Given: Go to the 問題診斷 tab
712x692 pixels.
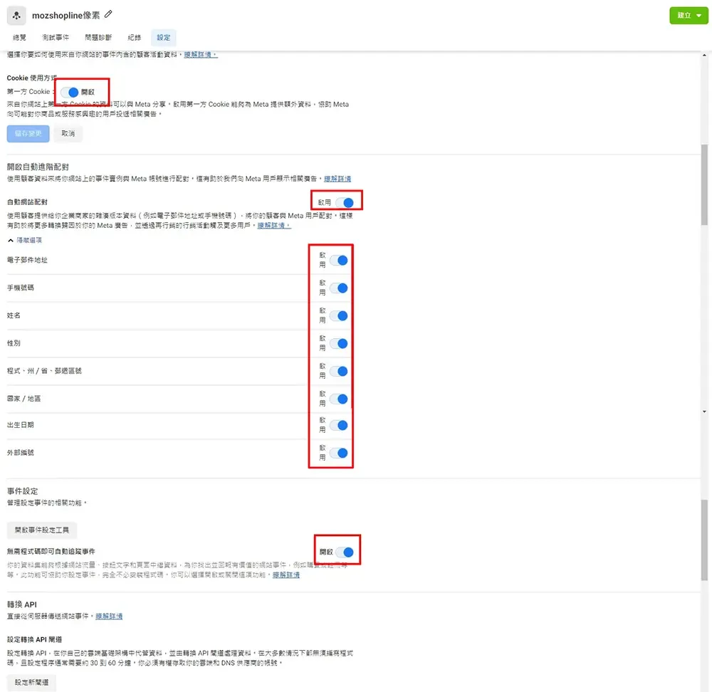Looking at the screenshot, I should tap(98, 37).
